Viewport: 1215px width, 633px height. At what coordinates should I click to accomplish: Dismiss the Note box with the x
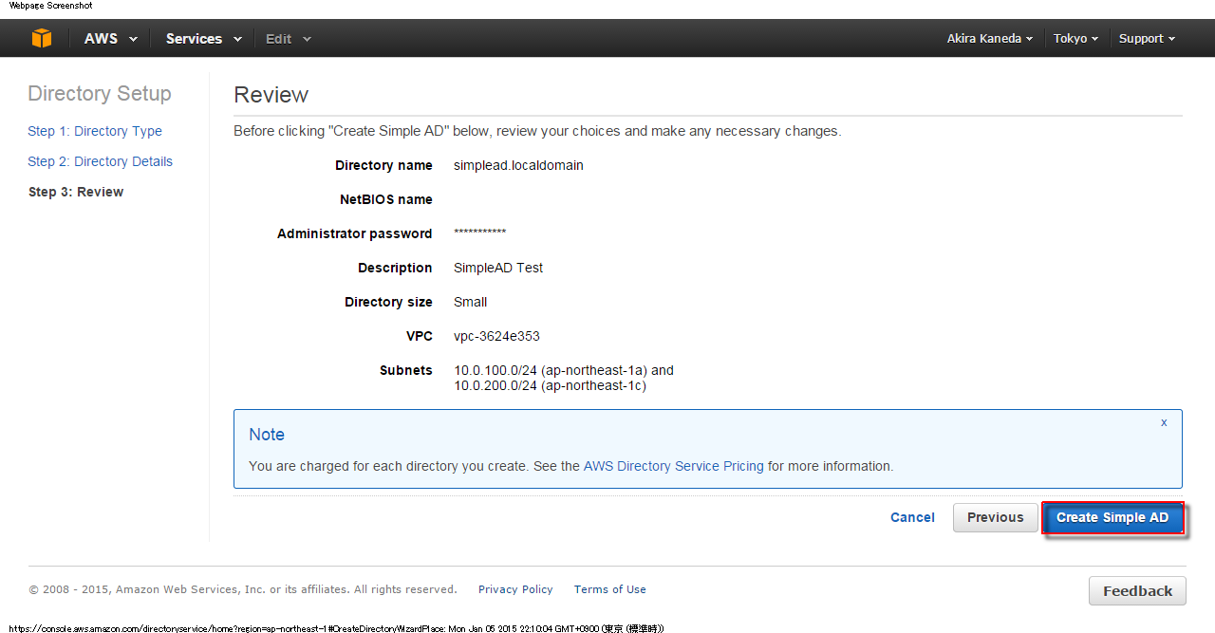(x=1164, y=423)
